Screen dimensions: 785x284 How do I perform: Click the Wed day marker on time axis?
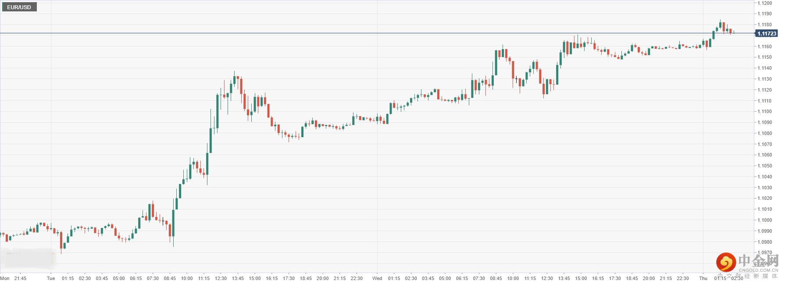click(x=377, y=278)
